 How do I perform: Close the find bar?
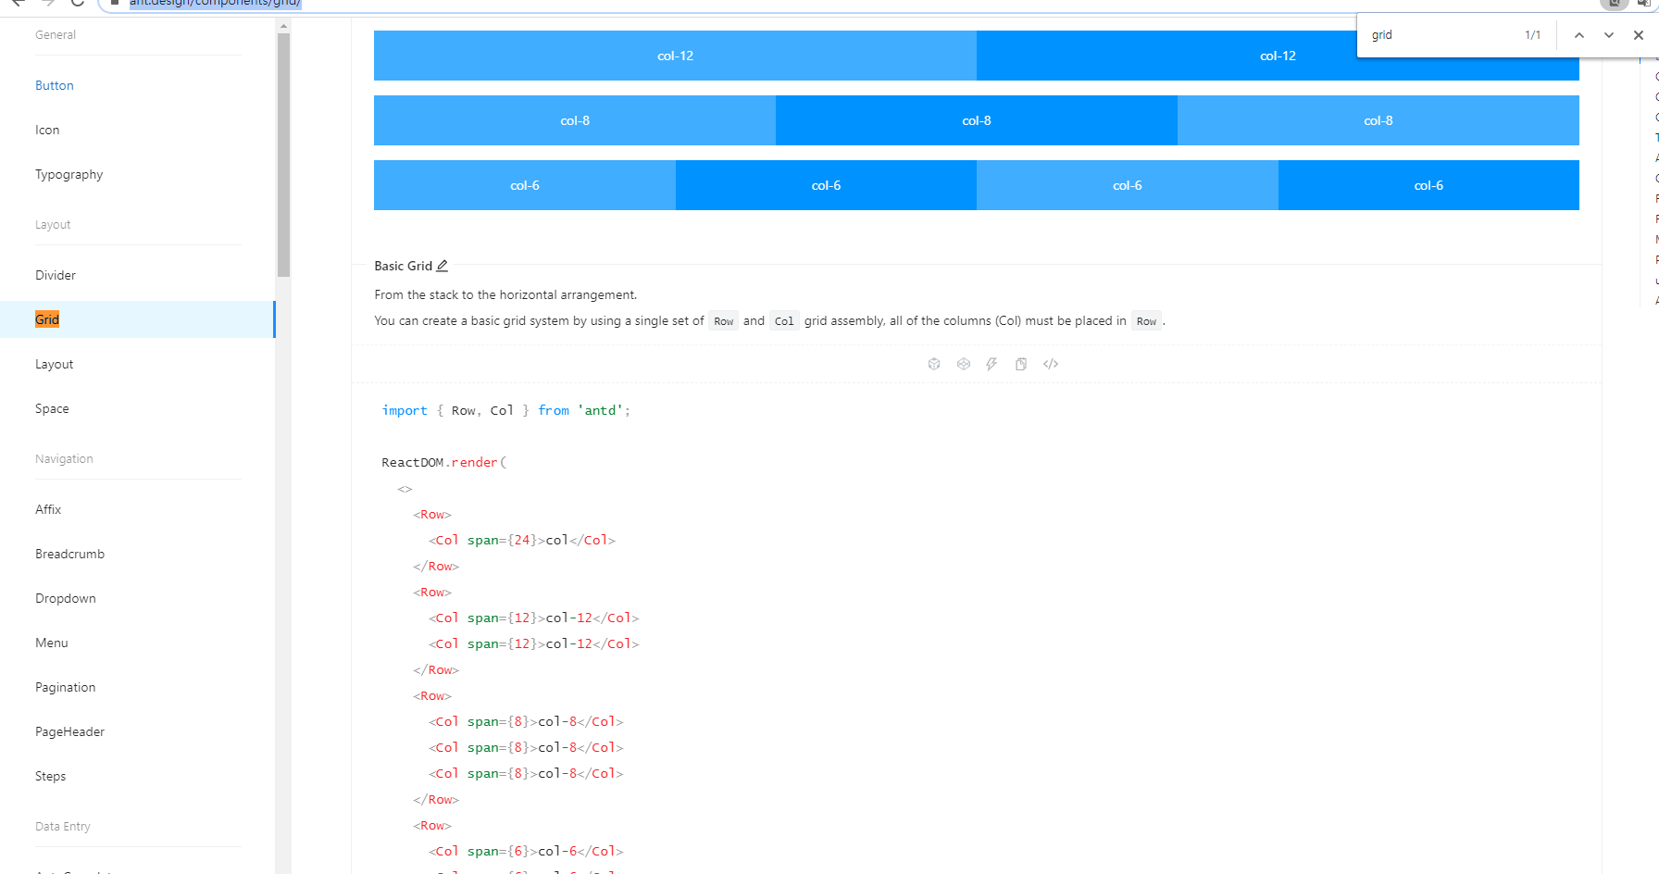pos(1639,35)
